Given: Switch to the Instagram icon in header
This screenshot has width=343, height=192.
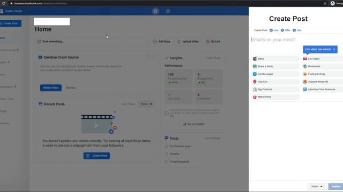Looking at the screenshot, I should 168,11.
